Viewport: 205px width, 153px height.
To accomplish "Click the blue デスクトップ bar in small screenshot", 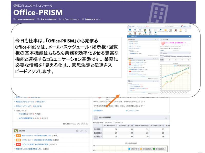I will pyautogui.click(x=159, y=36).
